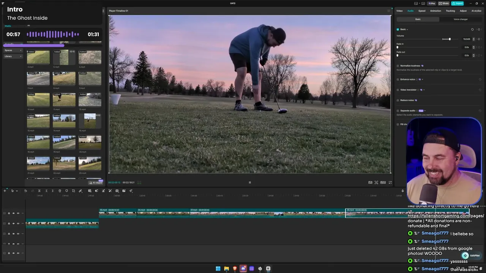The image size is (486, 273).
Task: Reset the Enhance voice setting
Action: coord(480,80)
